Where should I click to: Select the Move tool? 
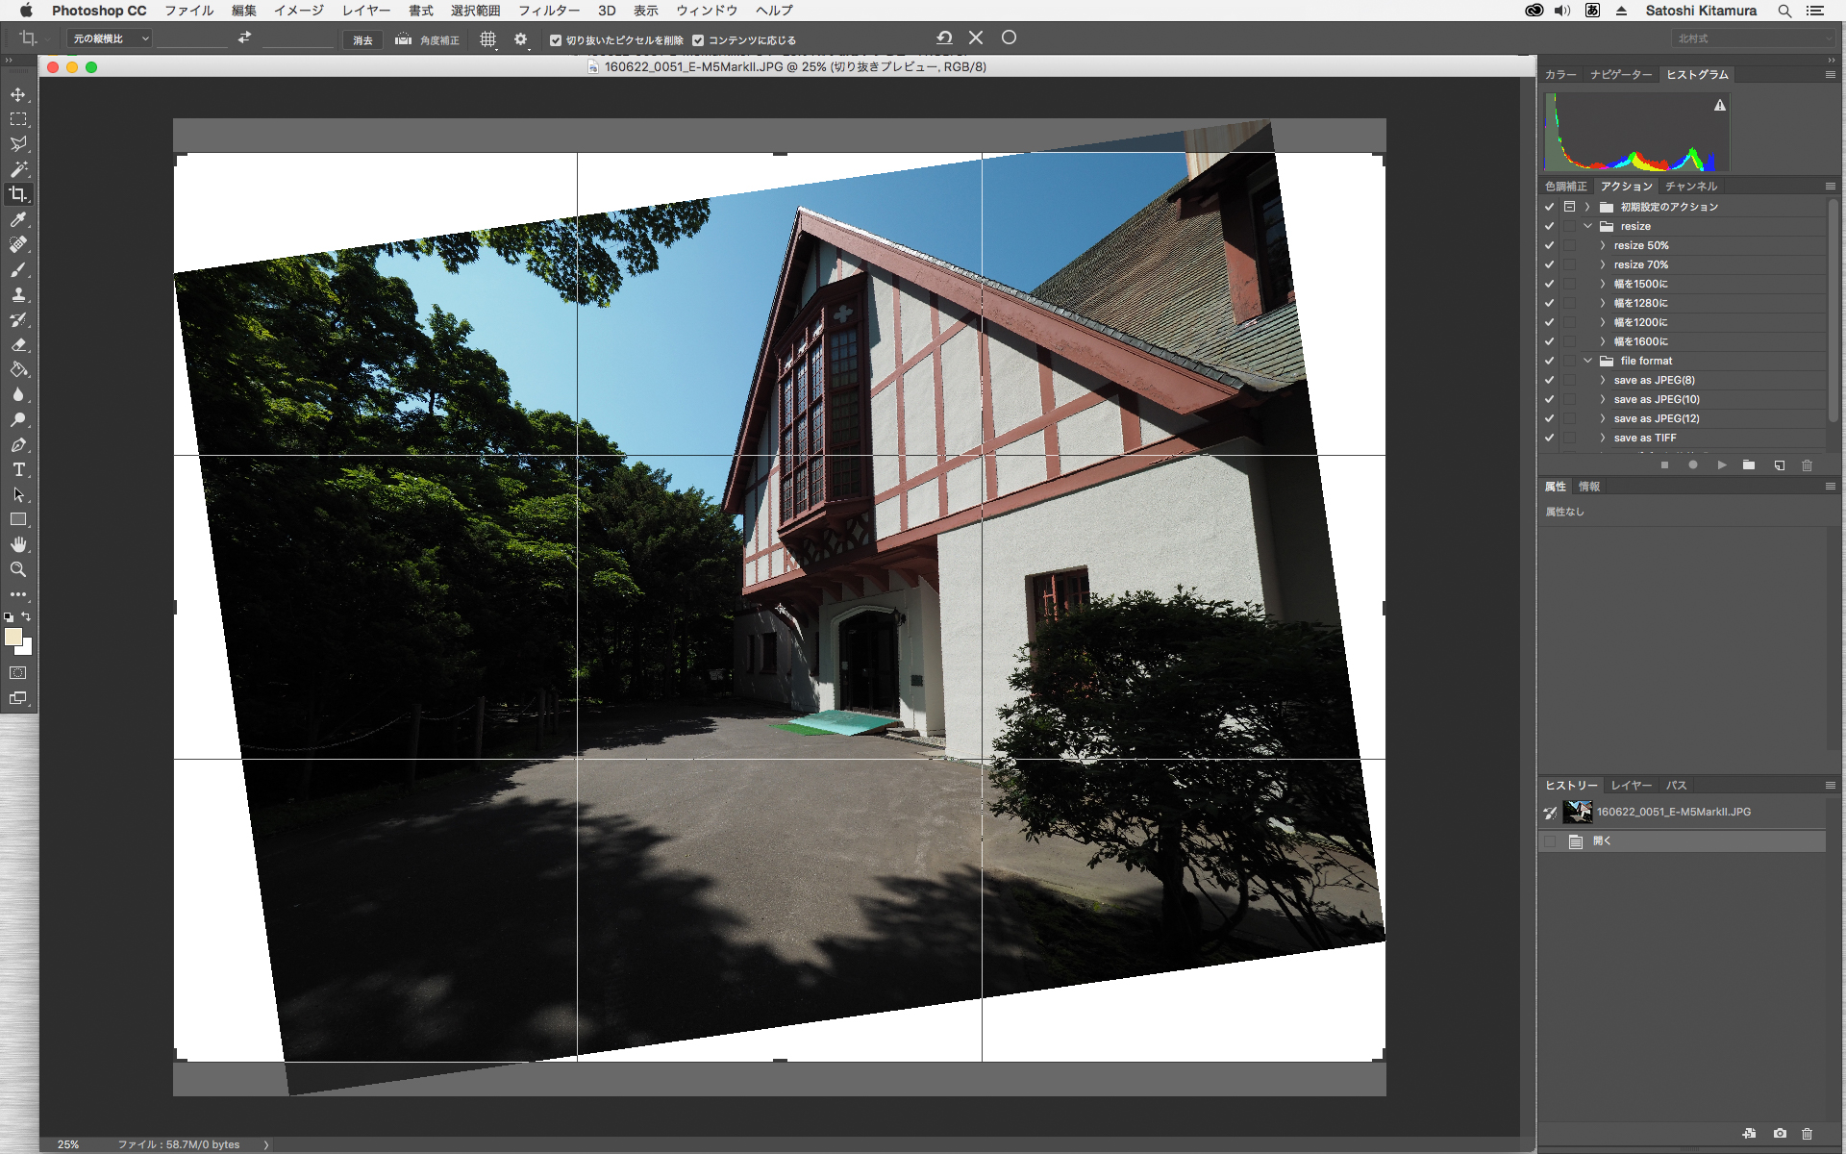click(x=18, y=94)
